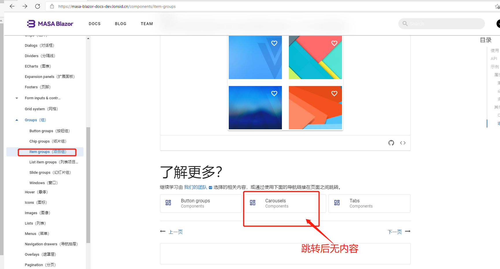The height and width of the screenshot is (269, 500).
Task: Jump to 使用 in table of contents
Action: point(495,51)
